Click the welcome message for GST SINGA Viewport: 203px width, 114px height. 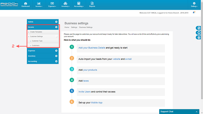[164, 13]
